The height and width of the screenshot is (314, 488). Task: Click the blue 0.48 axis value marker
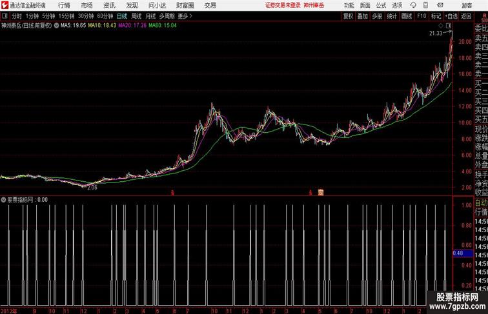pos(463,253)
